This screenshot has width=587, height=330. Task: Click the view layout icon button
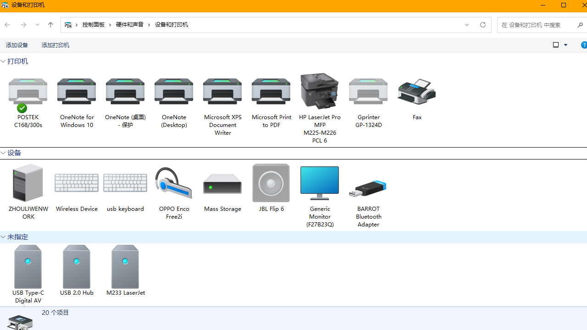click(556, 45)
